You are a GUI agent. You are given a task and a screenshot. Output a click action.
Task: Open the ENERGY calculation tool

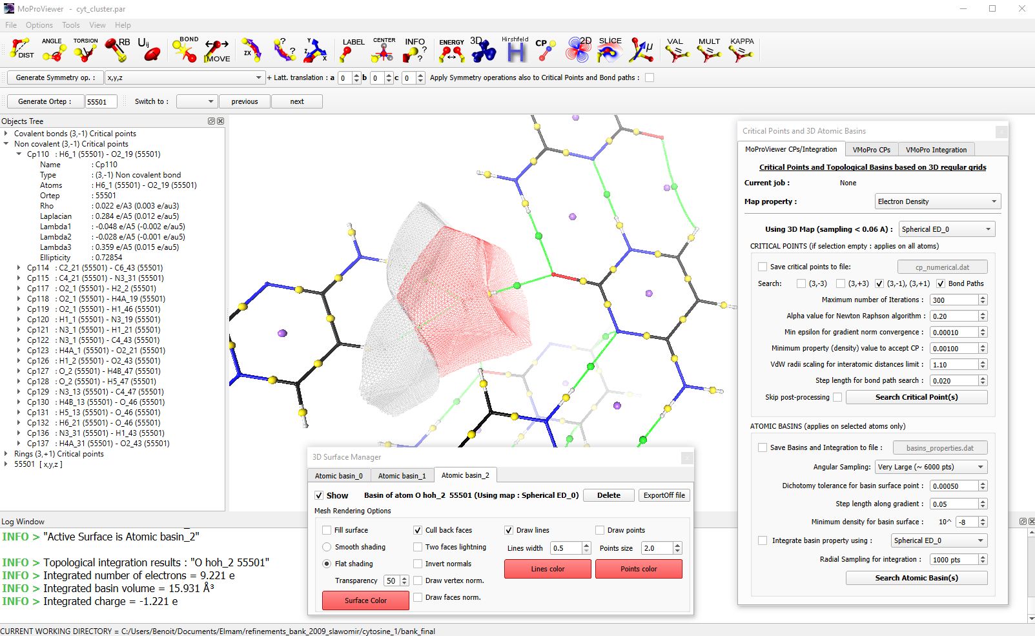pos(451,50)
